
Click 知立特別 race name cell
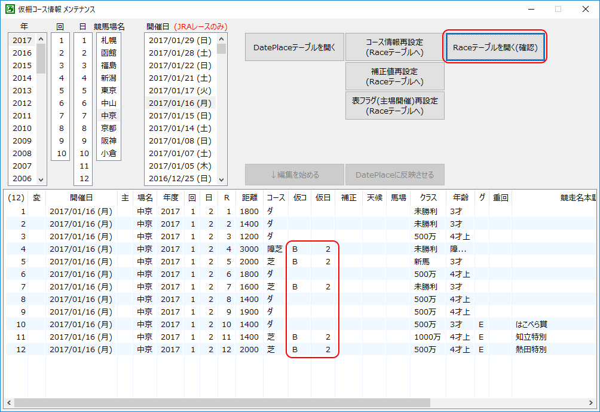(531, 337)
